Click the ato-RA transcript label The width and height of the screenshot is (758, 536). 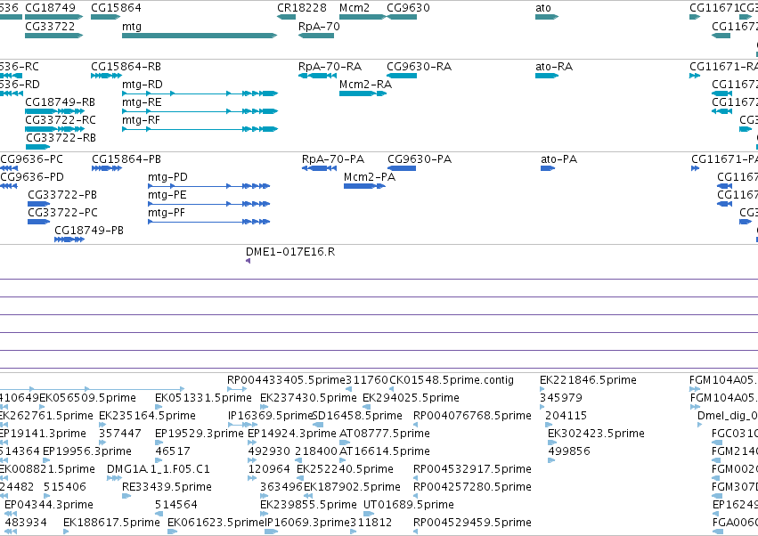tap(554, 67)
